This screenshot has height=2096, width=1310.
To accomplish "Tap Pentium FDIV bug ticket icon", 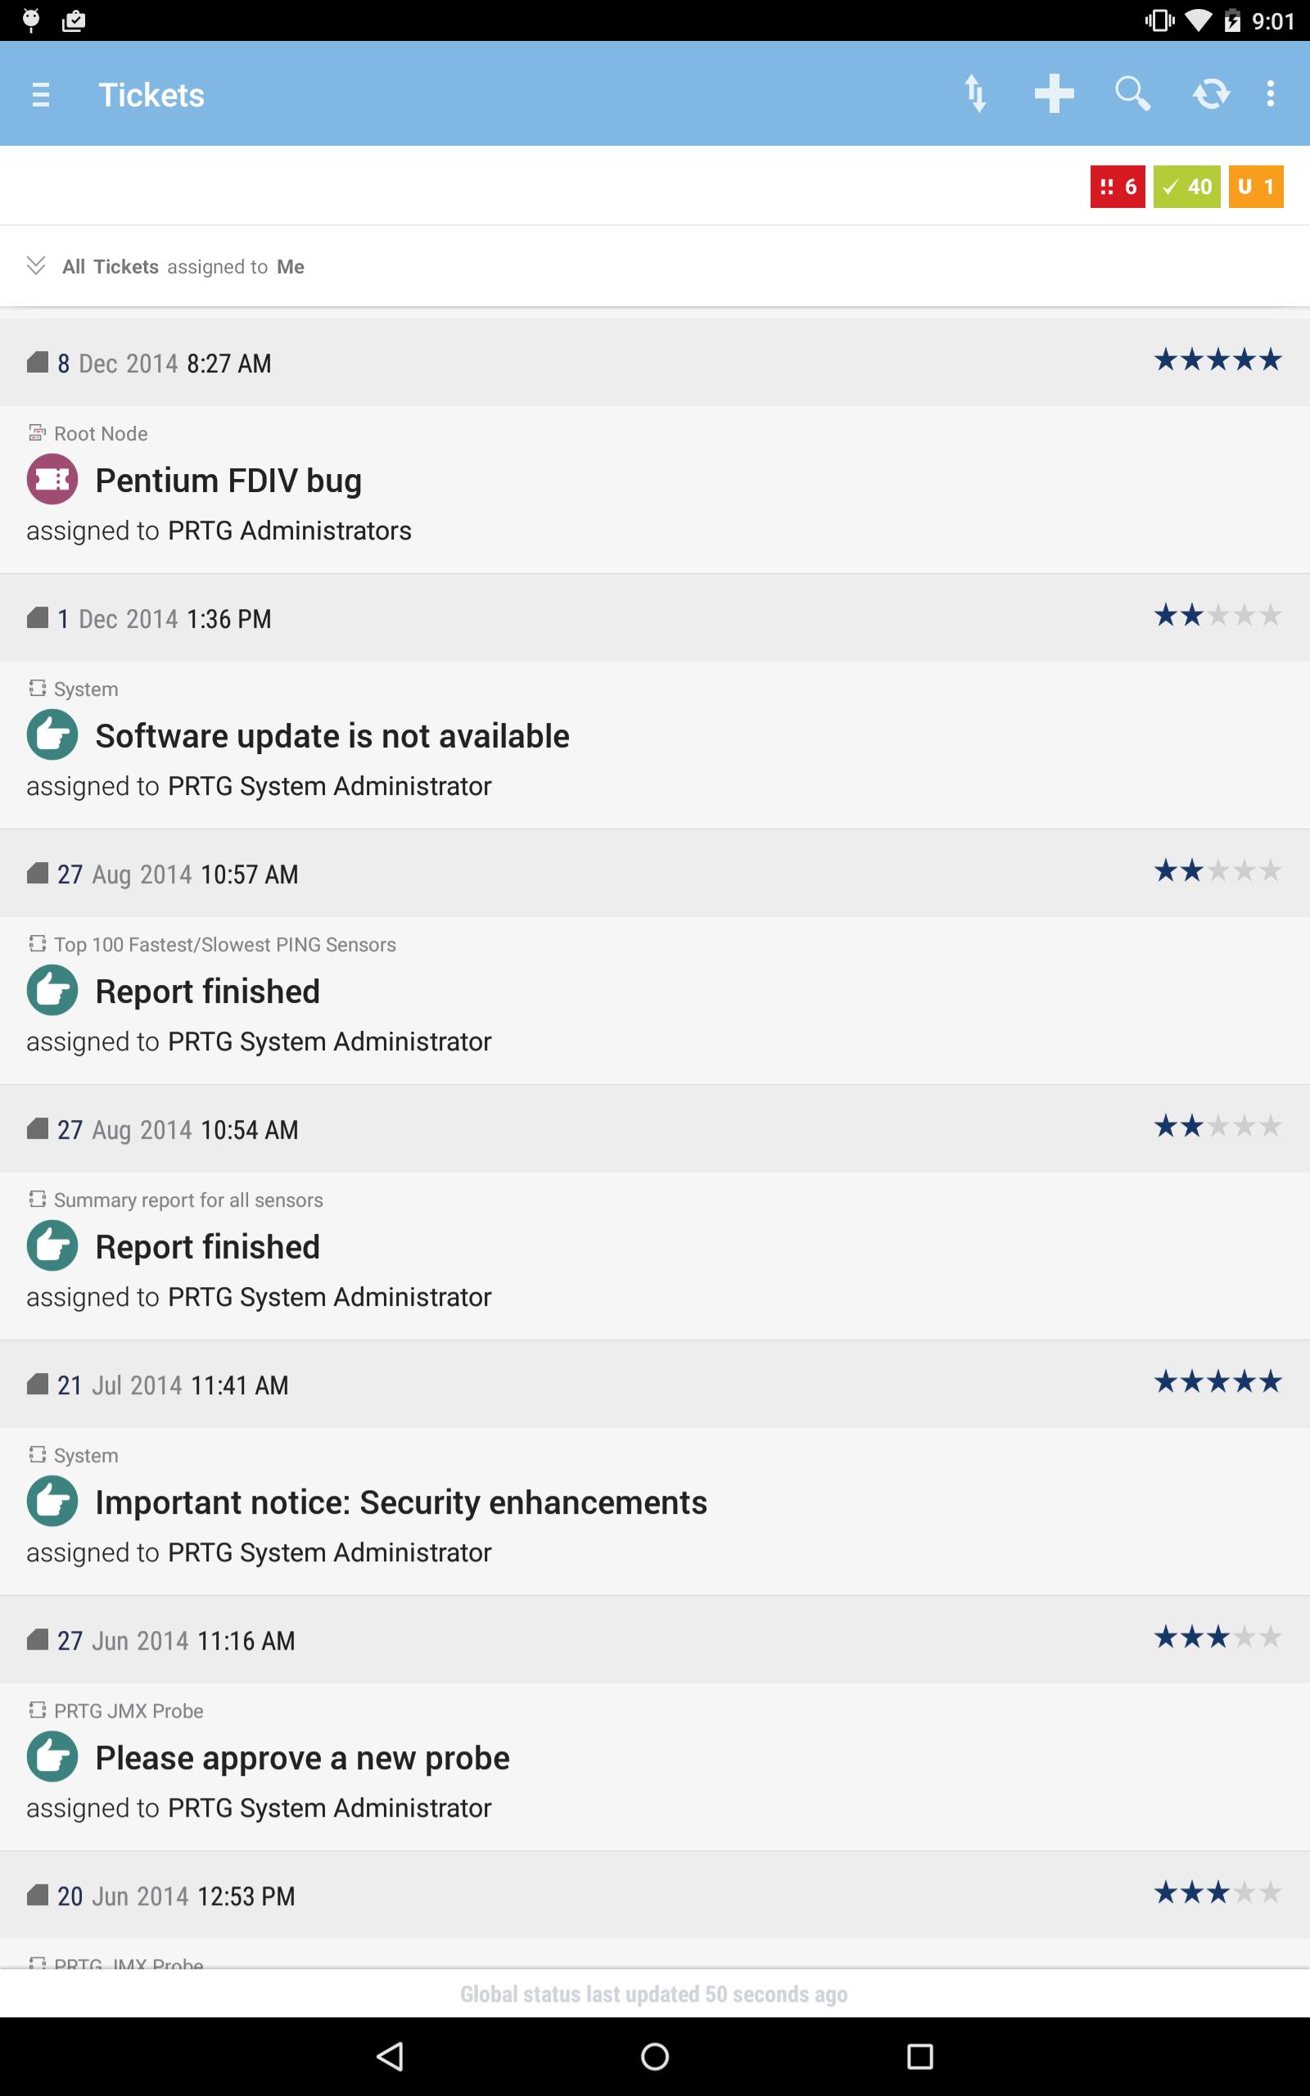I will coord(52,479).
